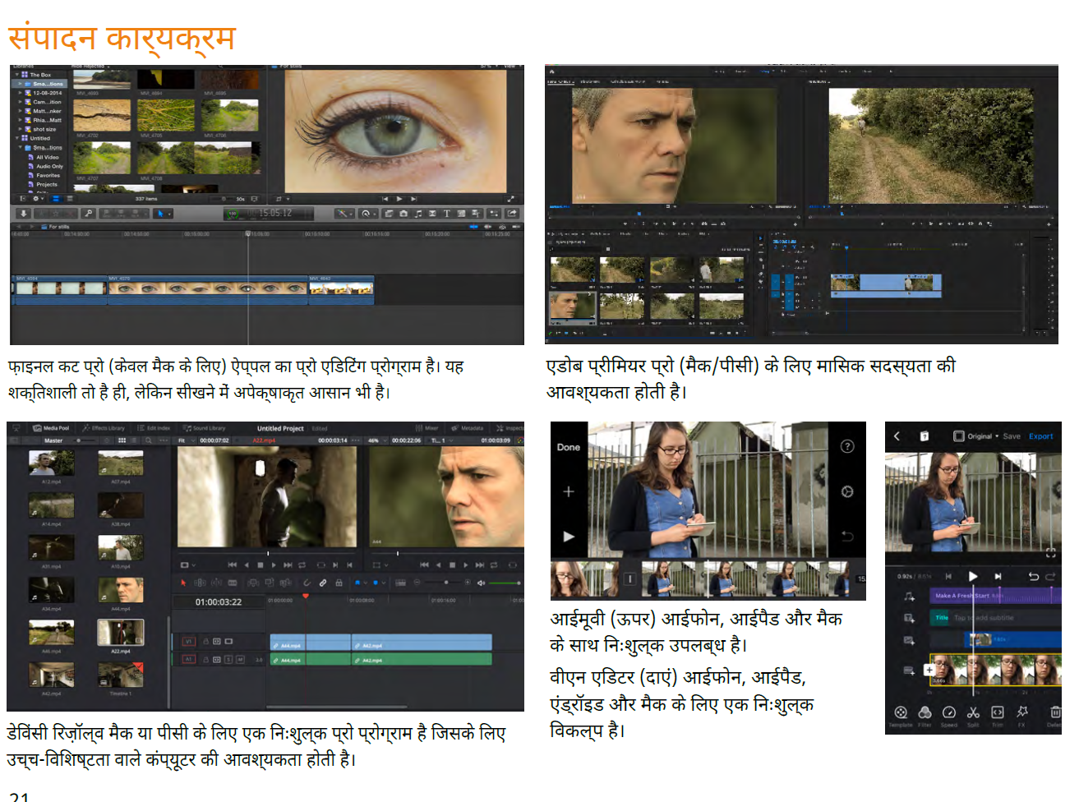
Task: Switch to filmstrip view in Final Cut Pro browser
Action: tap(56, 198)
